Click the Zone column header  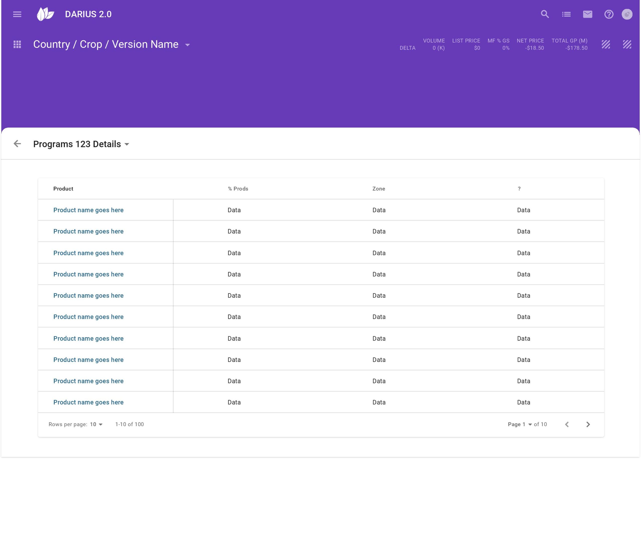pos(378,189)
